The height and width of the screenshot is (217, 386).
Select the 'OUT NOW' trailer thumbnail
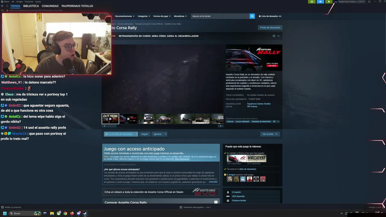[110, 119]
